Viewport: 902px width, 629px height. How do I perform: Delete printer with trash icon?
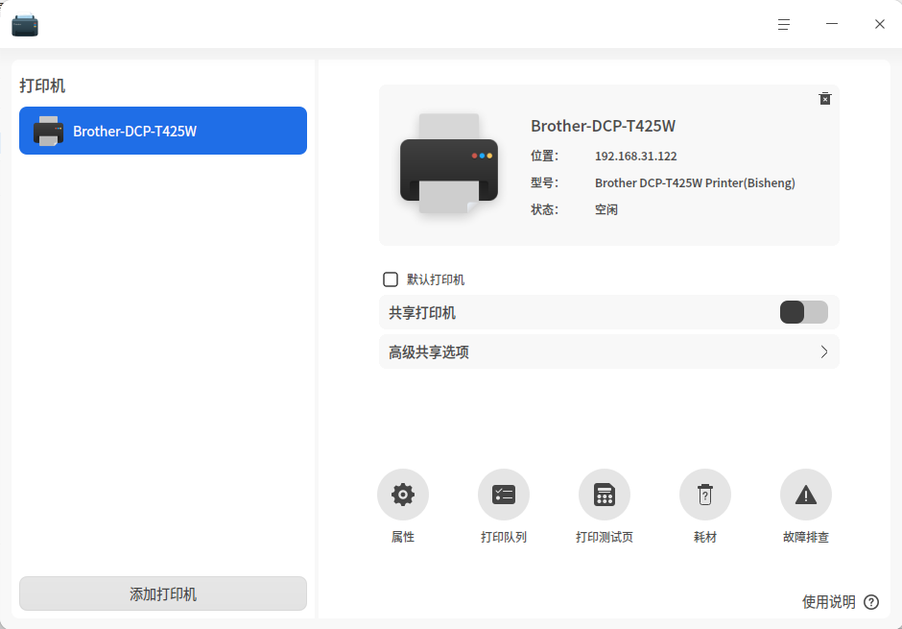pyautogui.click(x=825, y=98)
